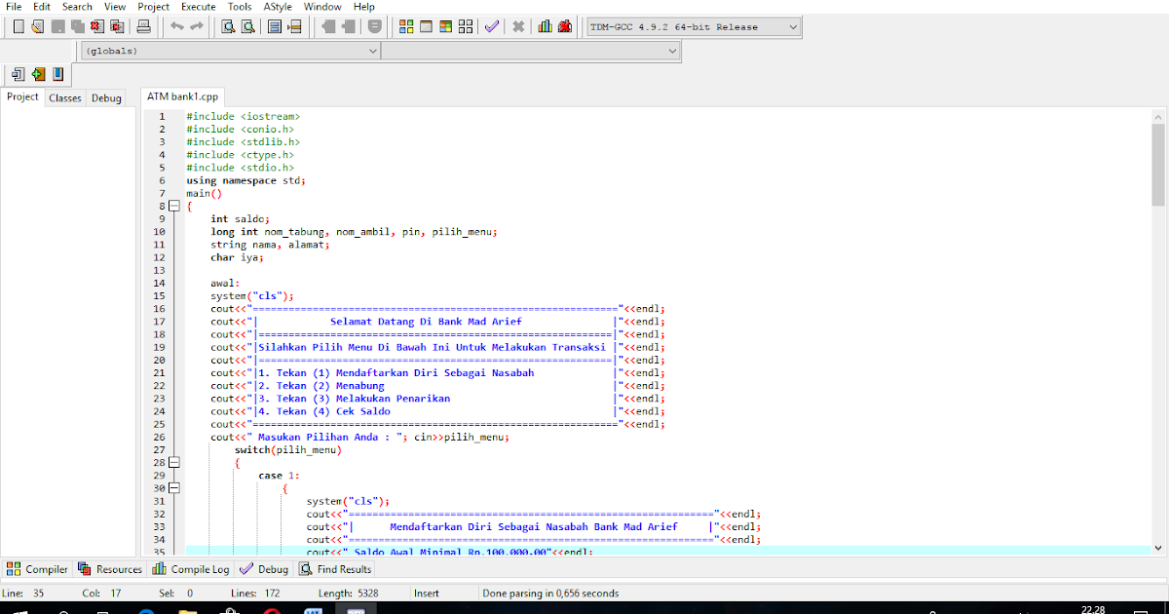Open an existing file via toolbar icon

(37, 26)
